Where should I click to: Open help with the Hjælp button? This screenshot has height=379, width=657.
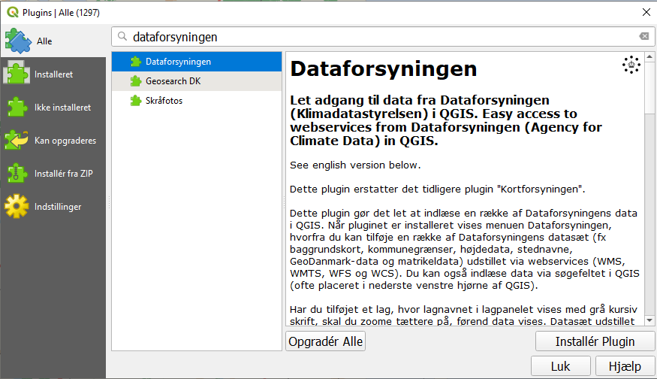(x=625, y=366)
